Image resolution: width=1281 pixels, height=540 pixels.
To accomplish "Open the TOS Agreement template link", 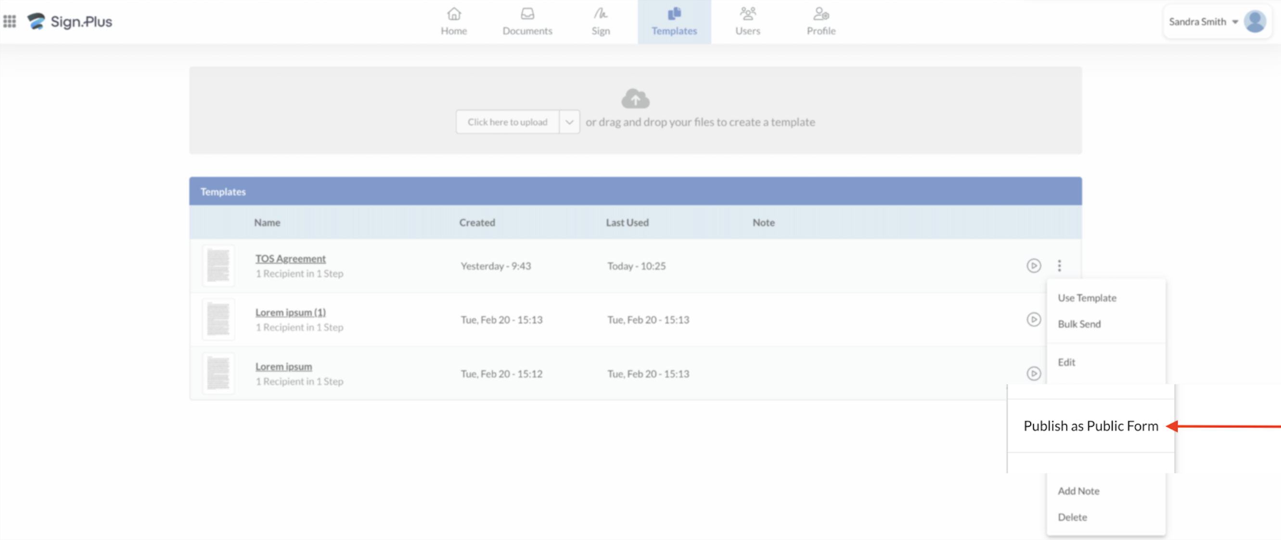I will coord(290,258).
